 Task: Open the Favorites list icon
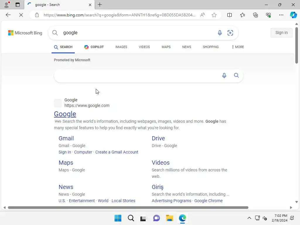tap(242, 15)
